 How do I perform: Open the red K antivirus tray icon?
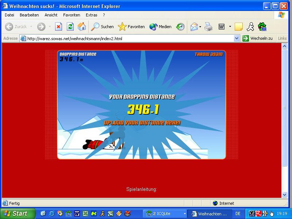click(258, 214)
